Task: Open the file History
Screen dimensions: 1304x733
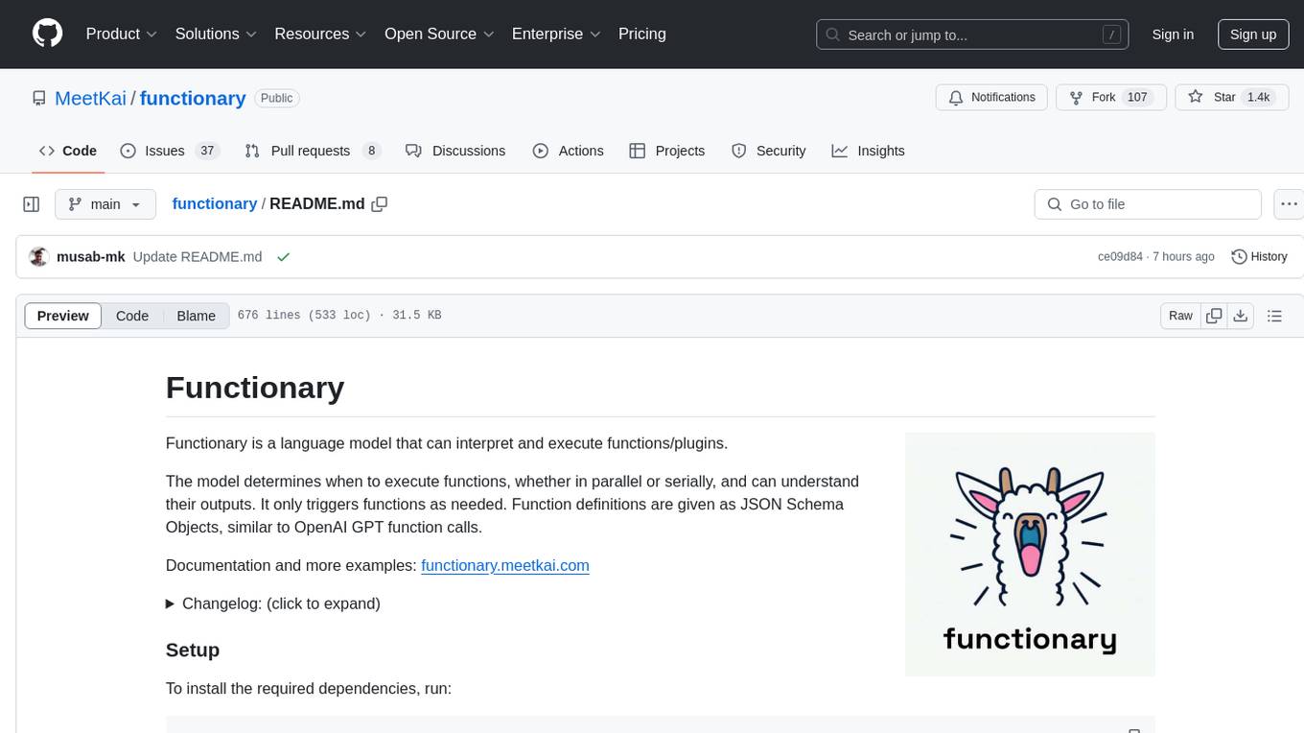Action: pos(1259,256)
